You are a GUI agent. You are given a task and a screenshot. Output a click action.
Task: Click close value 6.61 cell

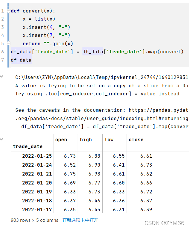click(x=146, y=156)
